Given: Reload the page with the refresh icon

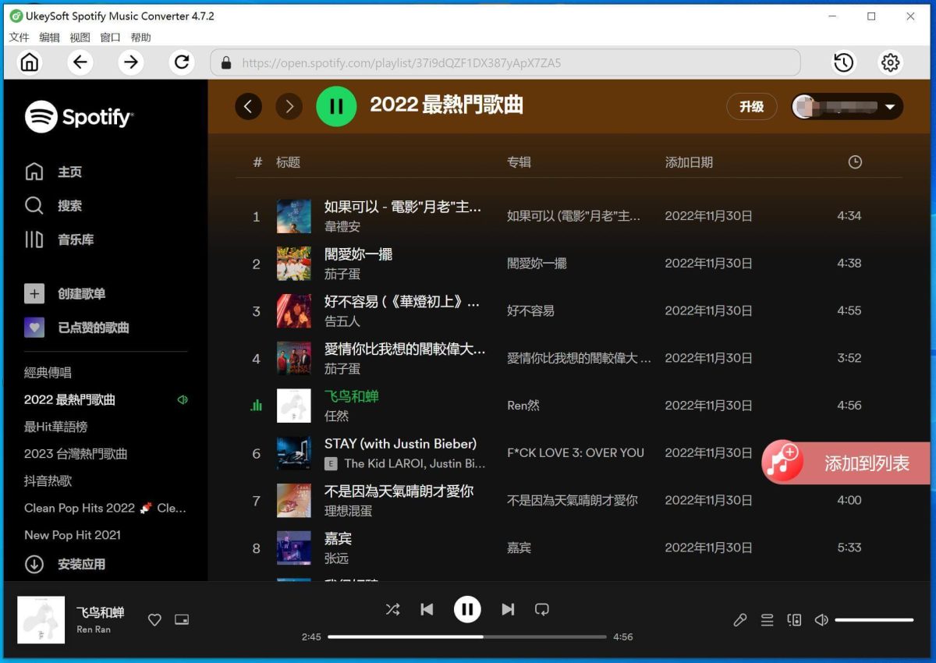Looking at the screenshot, I should pyautogui.click(x=182, y=62).
